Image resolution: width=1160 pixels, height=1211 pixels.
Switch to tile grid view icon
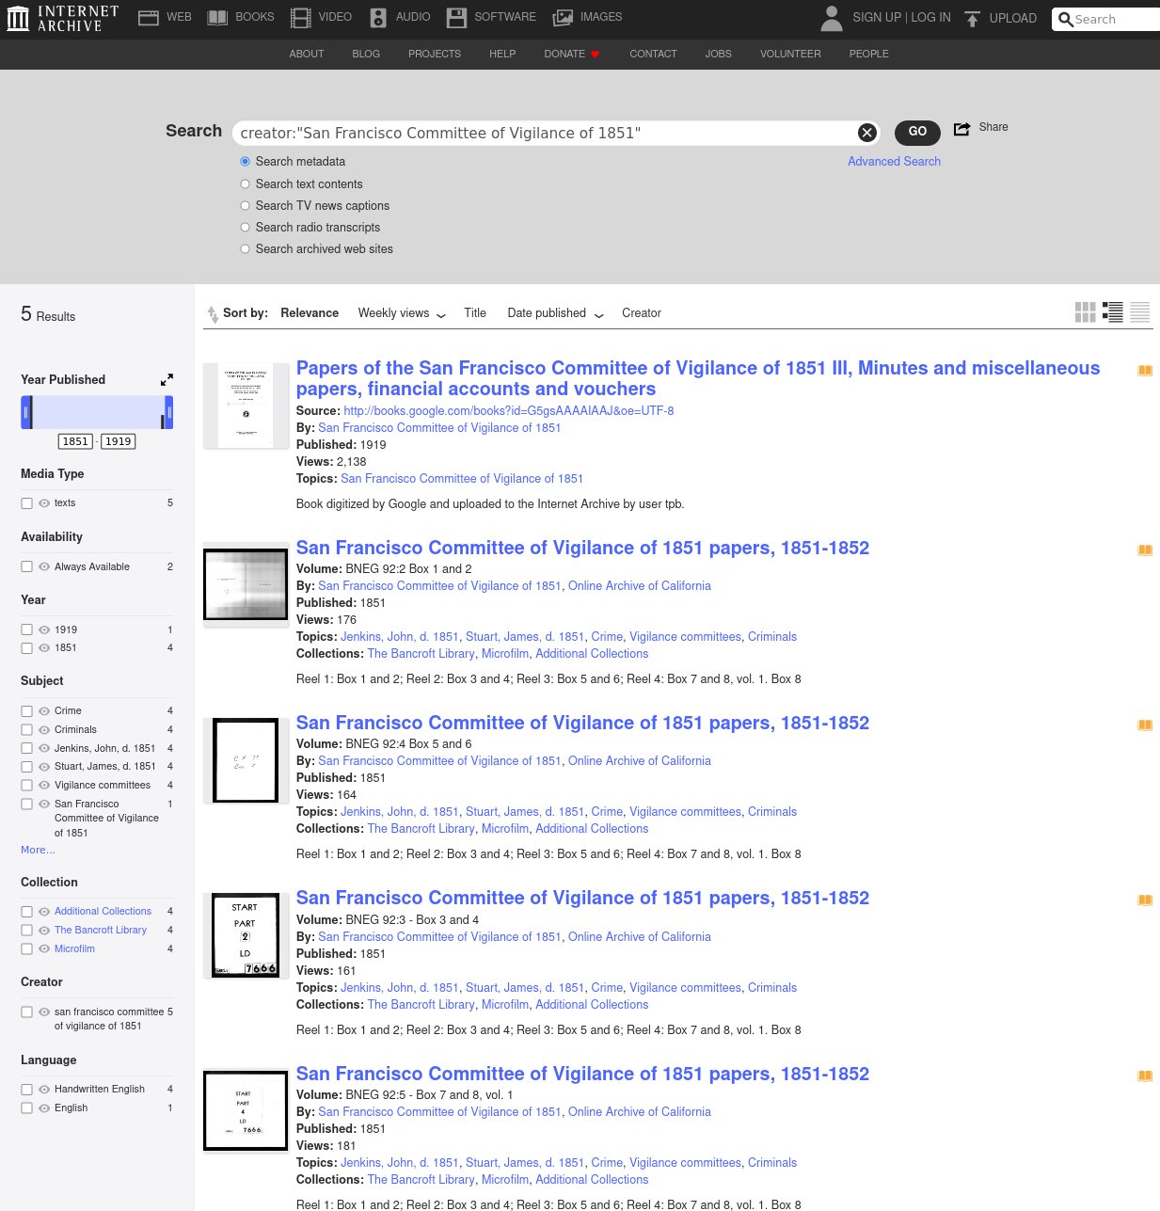click(x=1085, y=312)
